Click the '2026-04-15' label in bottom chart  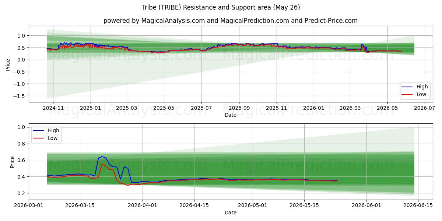click(194, 206)
